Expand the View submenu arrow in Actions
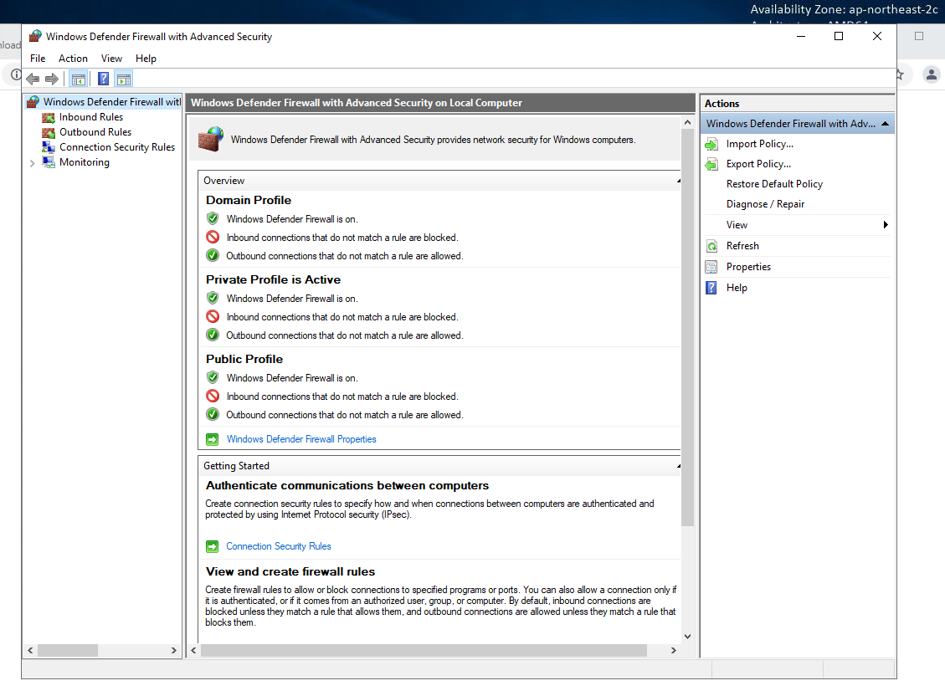Screen dimensions: 945x696 click(x=886, y=224)
